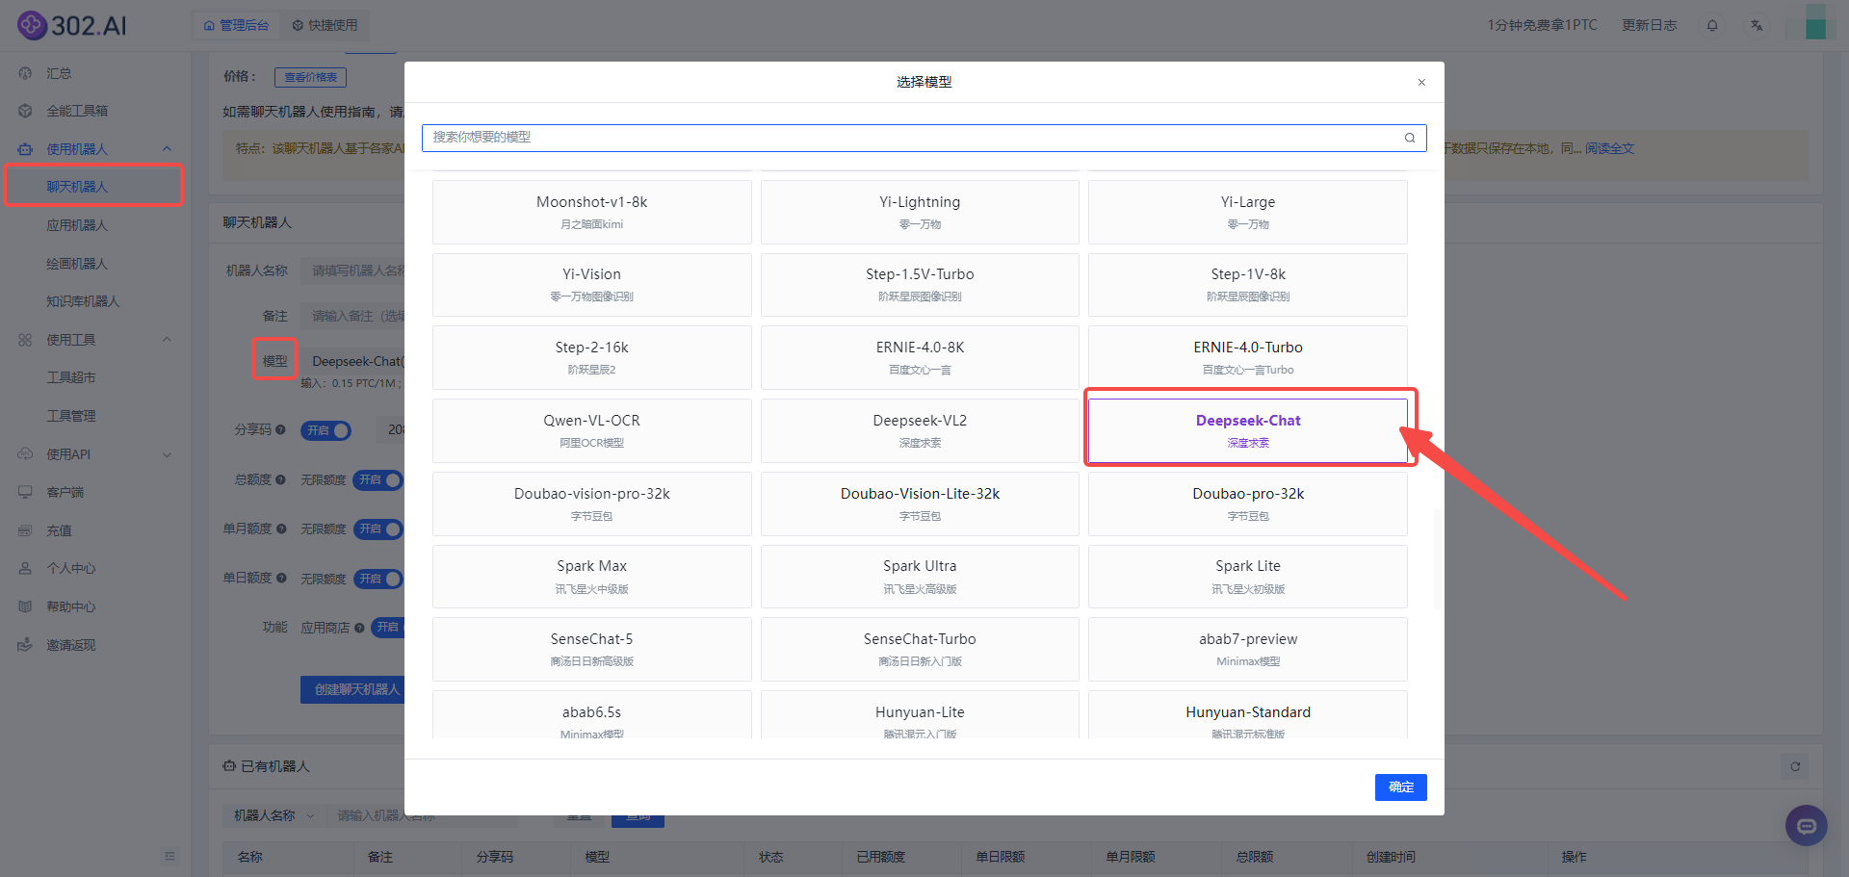This screenshot has height=877, width=1849.
Task: Choose Spark Max model
Action: [x=591, y=577]
